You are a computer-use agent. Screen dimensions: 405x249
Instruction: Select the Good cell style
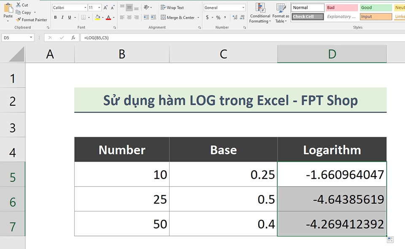(375, 7)
